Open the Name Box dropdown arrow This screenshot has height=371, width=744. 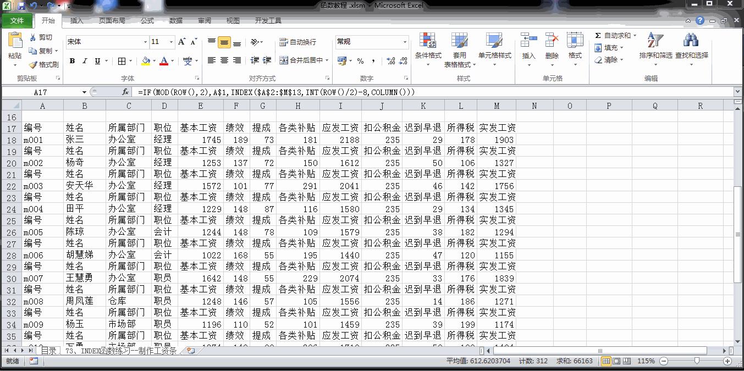pos(84,92)
